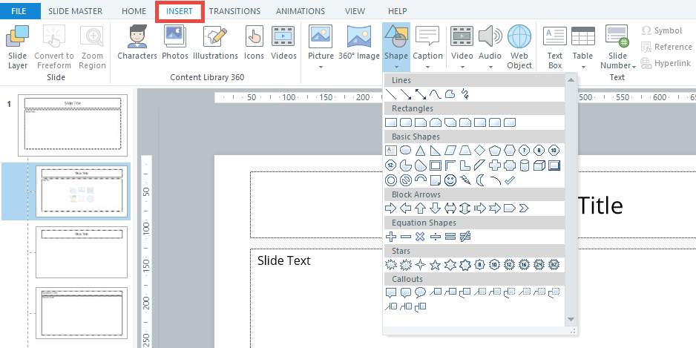Open the FILE tab
This screenshot has width=696, height=348.
[x=19, y=11]
